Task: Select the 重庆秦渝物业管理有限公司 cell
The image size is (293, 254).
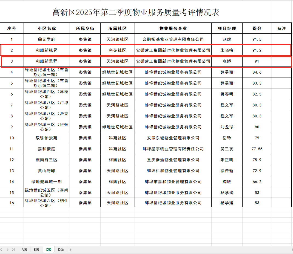Action: click(x=173, y=160)
